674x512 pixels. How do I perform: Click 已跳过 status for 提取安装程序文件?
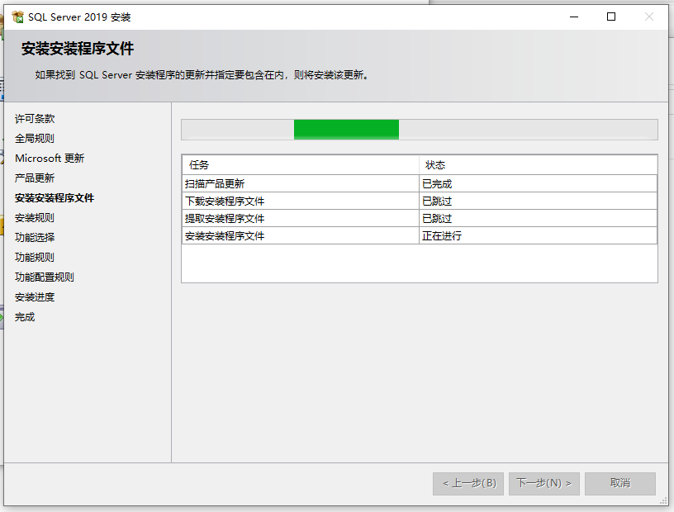pyautogui.click(x=539, y=218)
